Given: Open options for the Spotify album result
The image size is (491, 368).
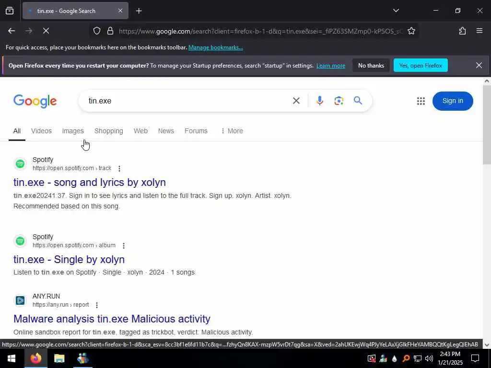Looking at the screenshot, I should 124,246.
